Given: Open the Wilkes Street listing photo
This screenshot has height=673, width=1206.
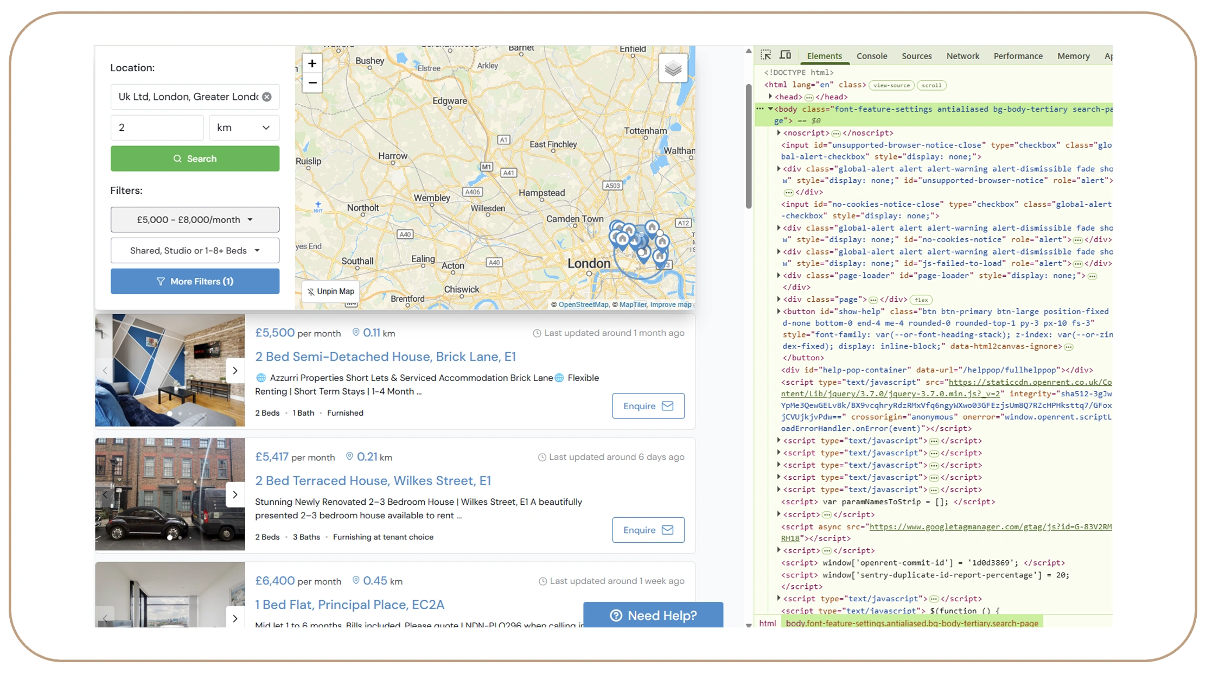Looking at the screenshot, I should click(170, 494).
